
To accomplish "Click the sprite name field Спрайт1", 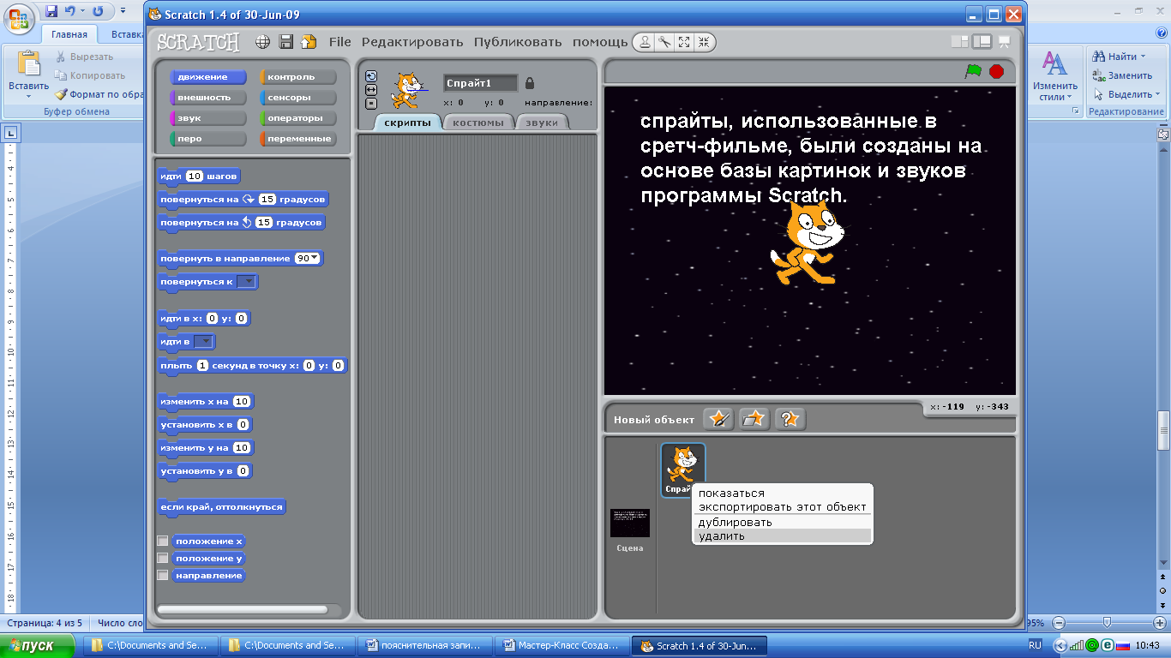I will (x=480, y=83).
